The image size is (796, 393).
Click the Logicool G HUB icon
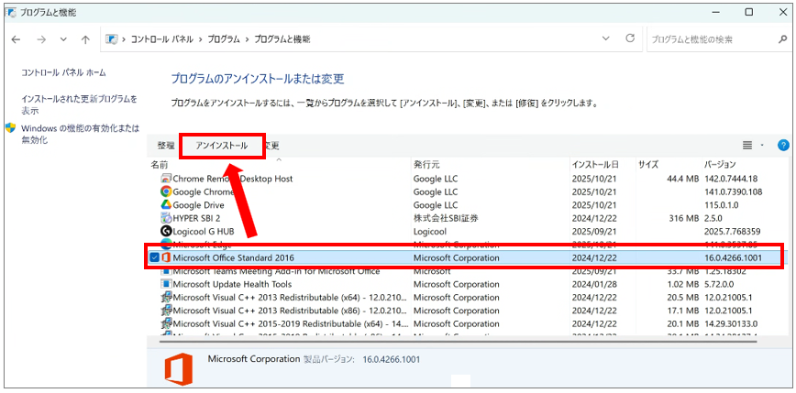(166, 232)
